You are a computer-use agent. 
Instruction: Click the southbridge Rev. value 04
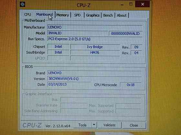click(x=136, y=53)
